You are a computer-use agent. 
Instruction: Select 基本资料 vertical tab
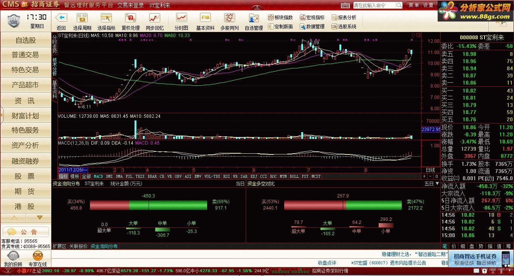[54, 89]
